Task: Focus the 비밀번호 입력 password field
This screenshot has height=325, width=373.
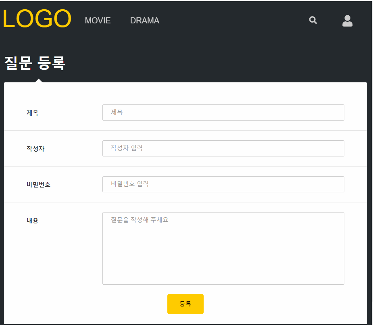Action: 223,184
